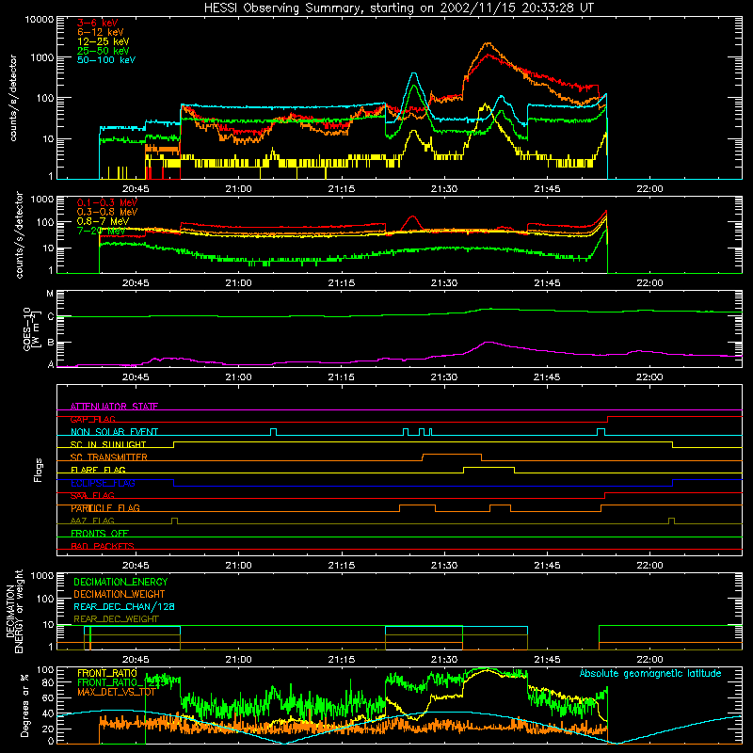Screen dimensions: 753x753
Task: Select the BAD_PACKETS flag label
Action: (103, 546)
